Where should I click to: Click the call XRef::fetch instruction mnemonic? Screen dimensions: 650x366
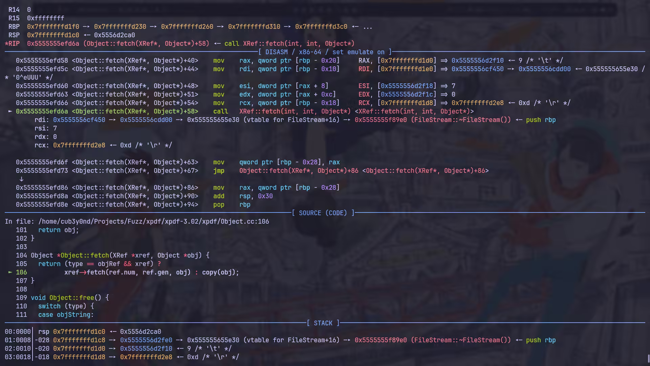[220, 111]
